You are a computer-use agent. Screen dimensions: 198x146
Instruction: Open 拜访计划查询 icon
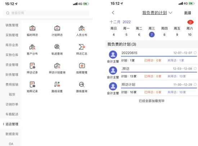pos(57,66)
